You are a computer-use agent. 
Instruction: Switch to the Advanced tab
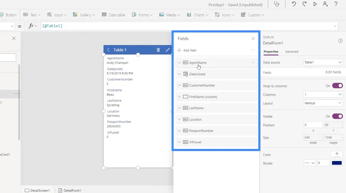coord(292,51)
